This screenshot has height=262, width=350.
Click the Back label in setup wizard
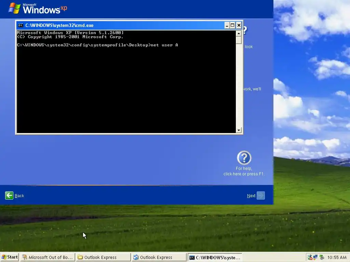click(x=19, y=196)
